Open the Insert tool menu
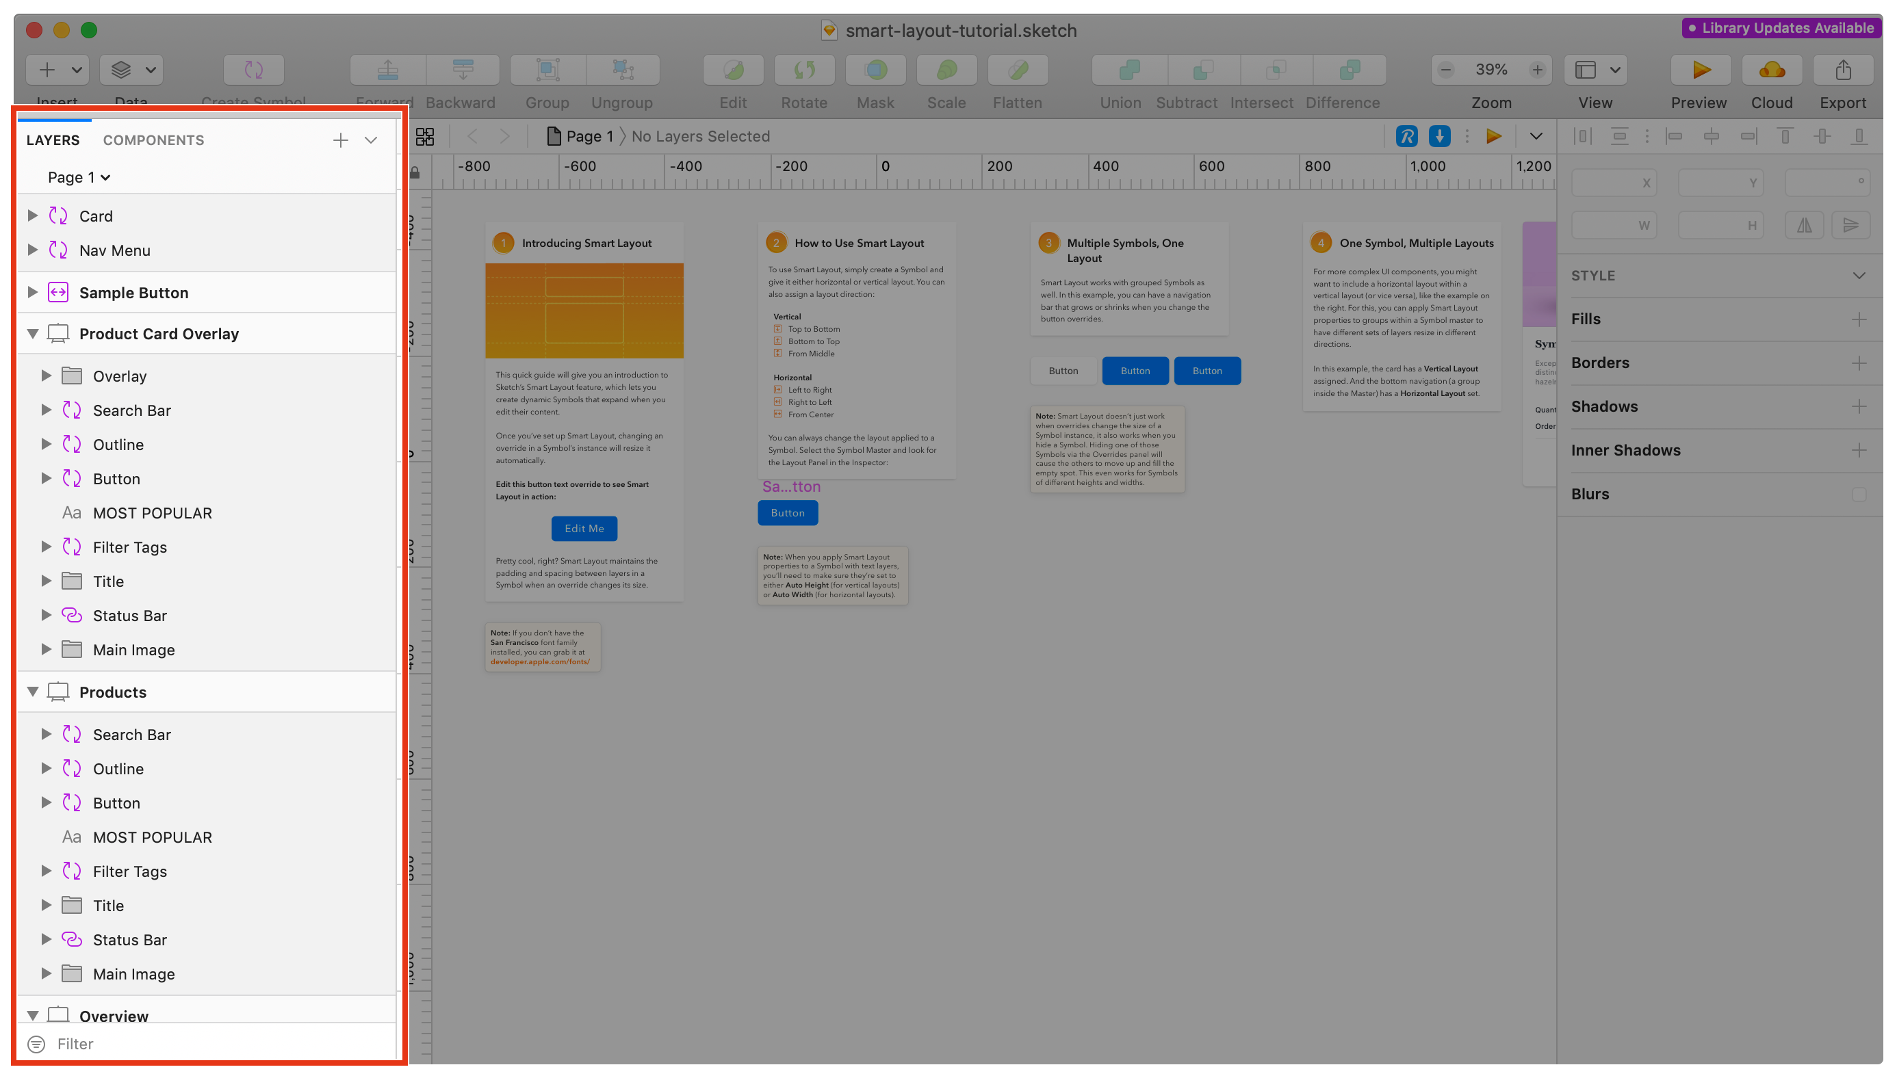 [57, 70]
